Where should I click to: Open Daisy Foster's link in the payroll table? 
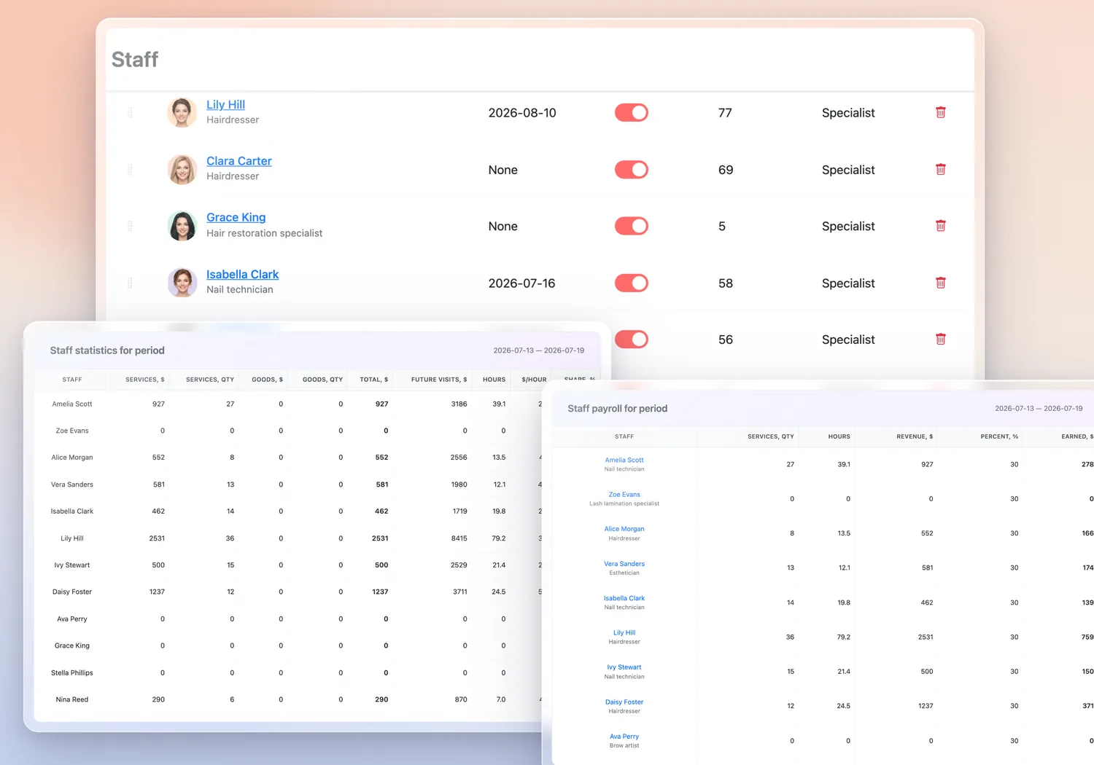tap(624, 702)
